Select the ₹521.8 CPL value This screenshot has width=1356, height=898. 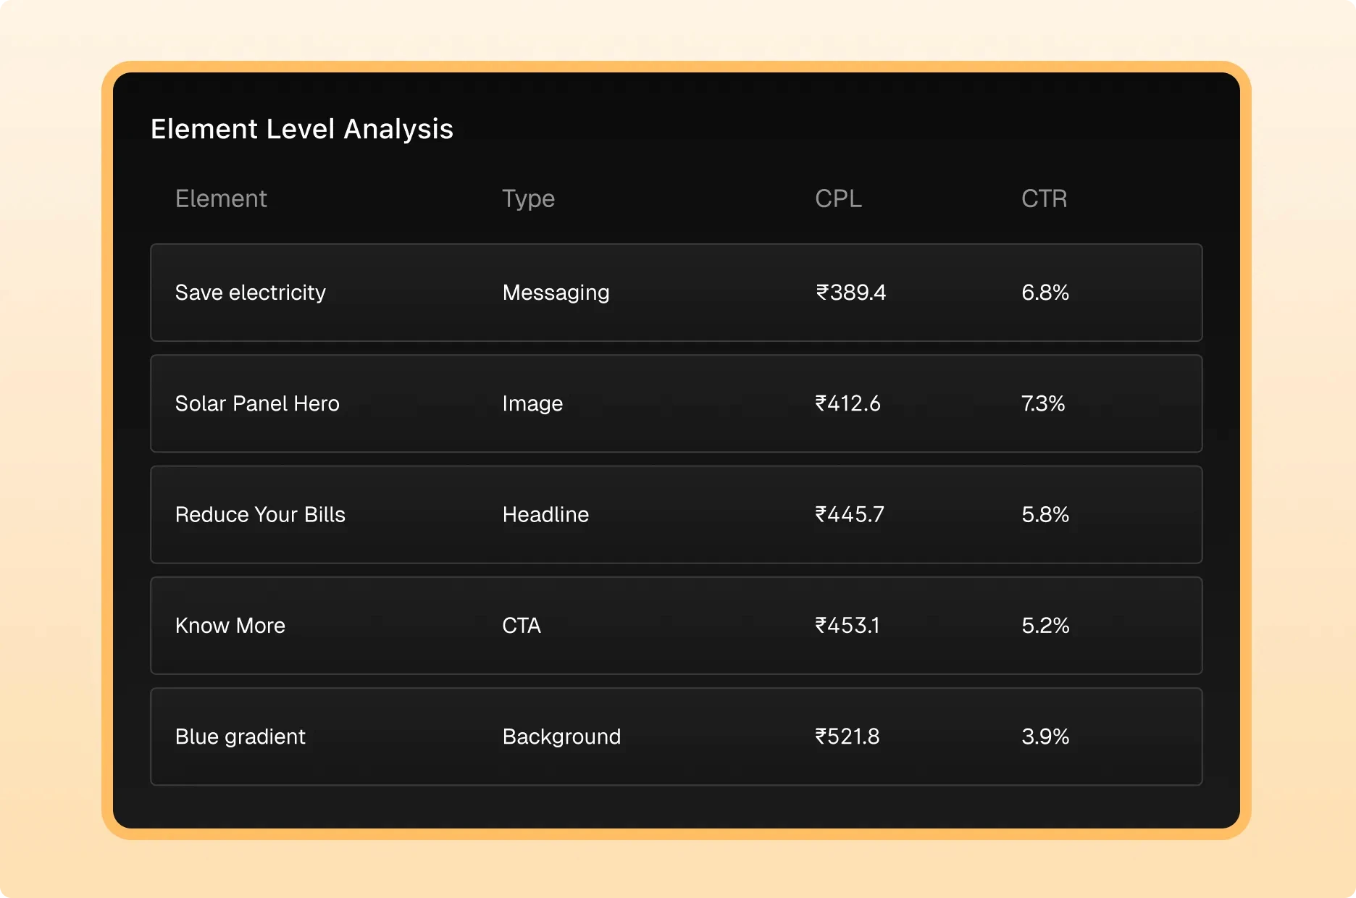tap(847, 737)
